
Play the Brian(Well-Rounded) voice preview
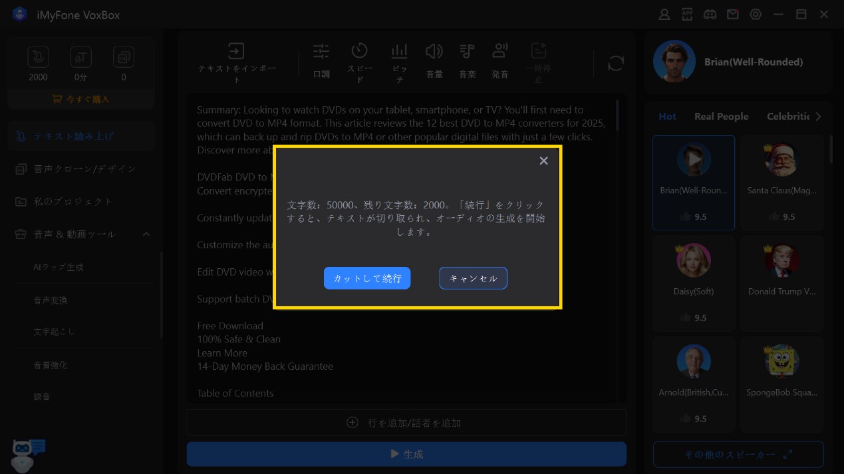[694, 159]
